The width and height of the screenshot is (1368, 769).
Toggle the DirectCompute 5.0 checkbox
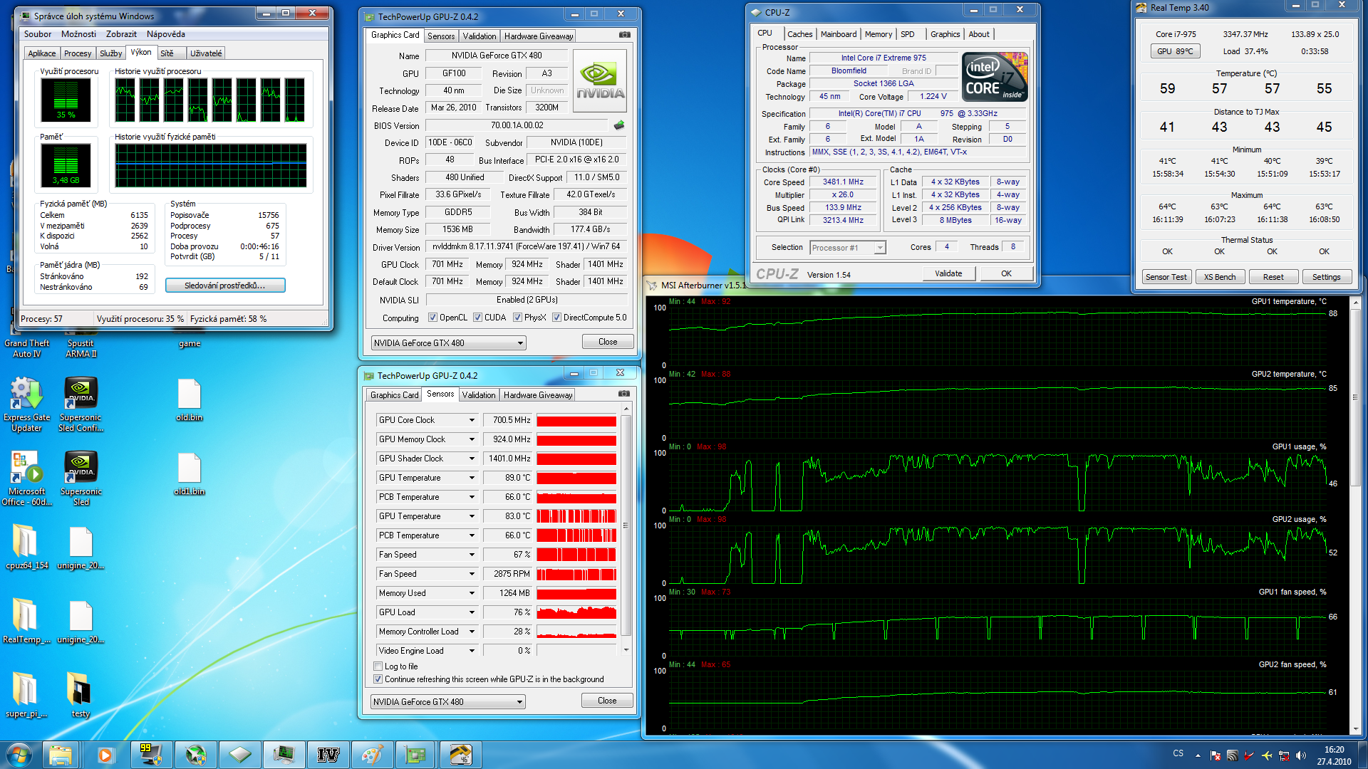coord(556,318)
